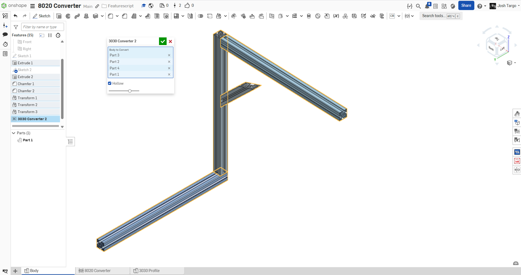Click the Appearances panel icon on right
The image size is (521, 275).
pyautogui.click(x=517, y=114)
